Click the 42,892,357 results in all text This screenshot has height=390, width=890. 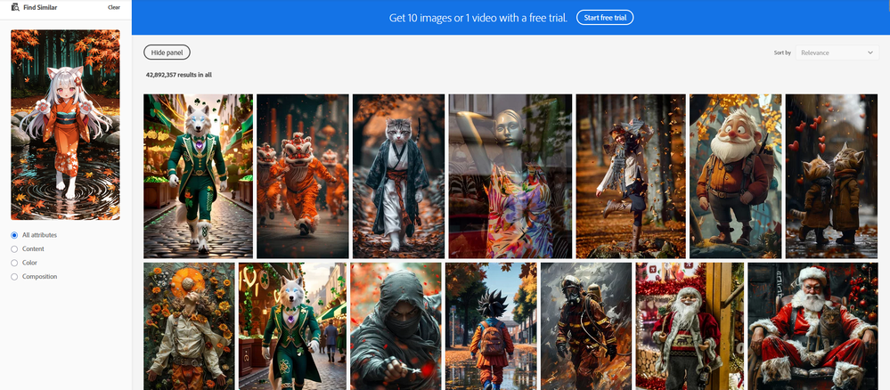[179, 75]
